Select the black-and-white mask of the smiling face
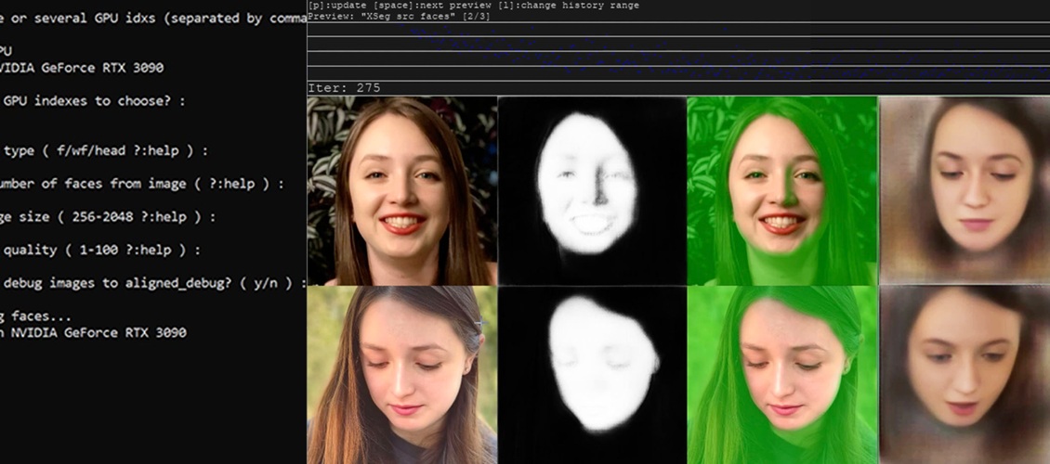 point(592,190)
